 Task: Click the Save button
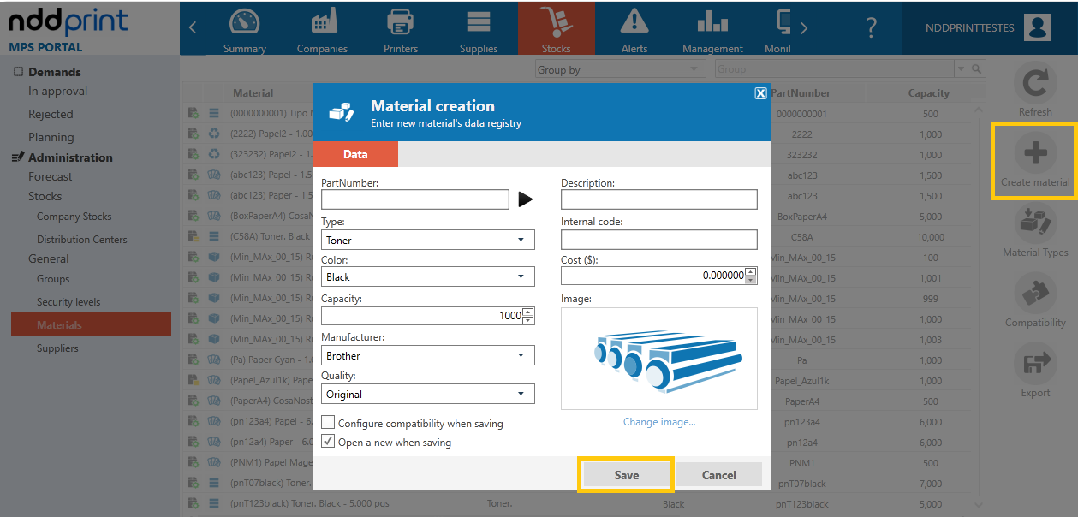tap(627, 475)
